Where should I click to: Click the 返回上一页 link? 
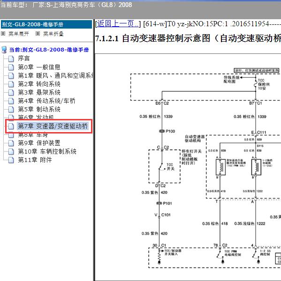tap(118, 24)
